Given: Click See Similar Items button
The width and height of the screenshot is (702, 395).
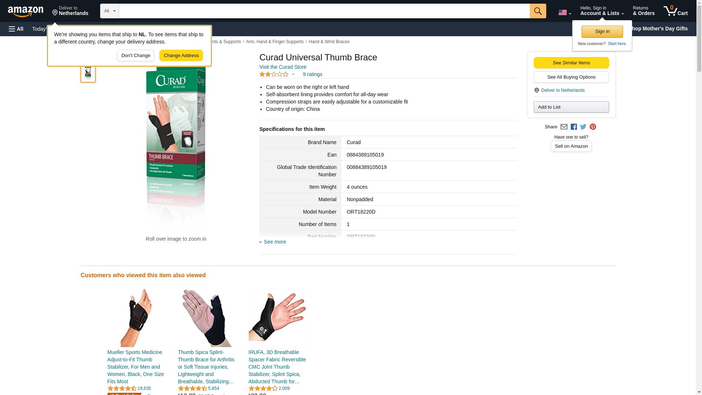Looking at the screenshot, I should pyautogui.click(x=571, y=63).
